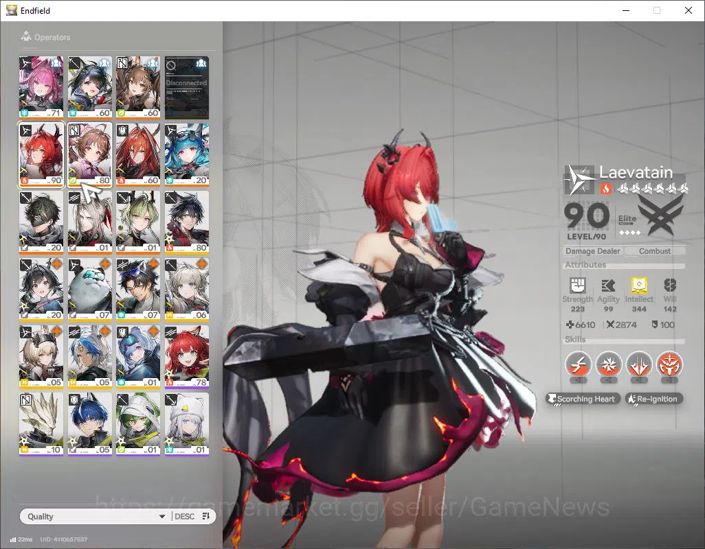Select the panda operator card level 07

[89, 289]
